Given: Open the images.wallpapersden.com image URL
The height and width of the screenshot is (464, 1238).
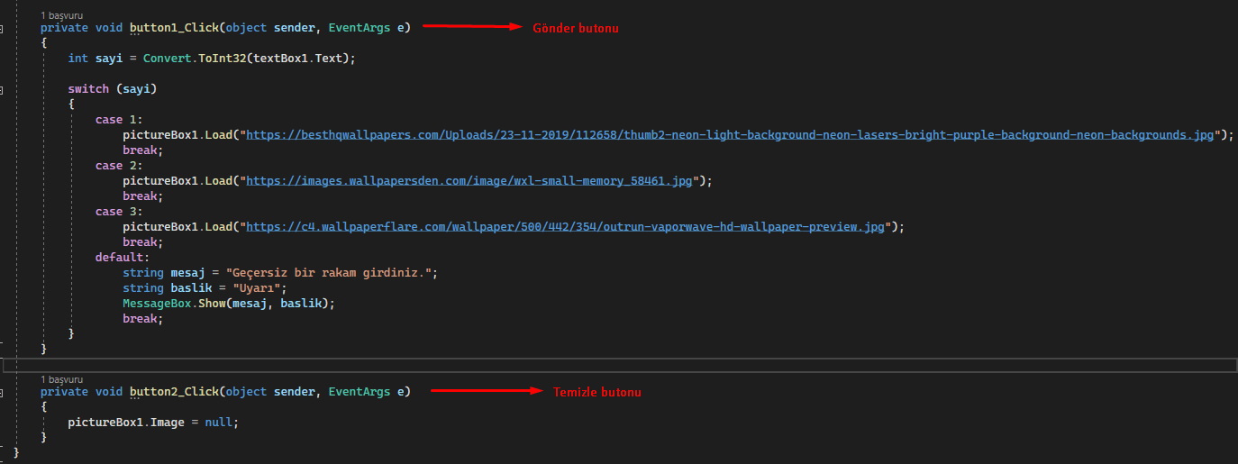Looking at the screenshot, I should pyautogui.click(x=469, y=181).
